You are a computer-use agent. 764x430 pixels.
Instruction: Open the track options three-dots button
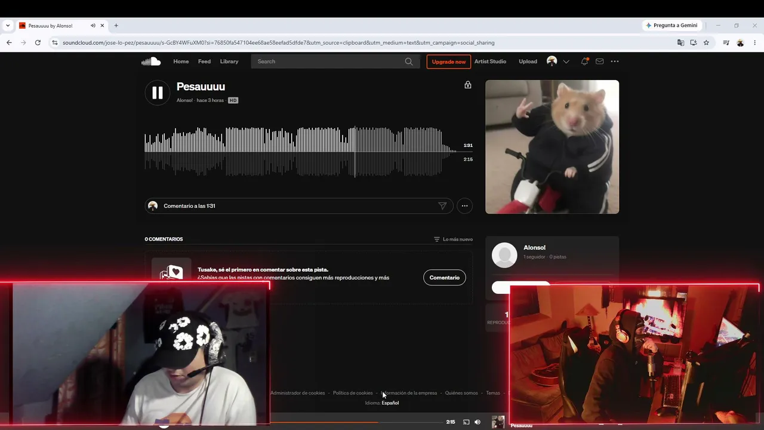click(x=464, y=206)
